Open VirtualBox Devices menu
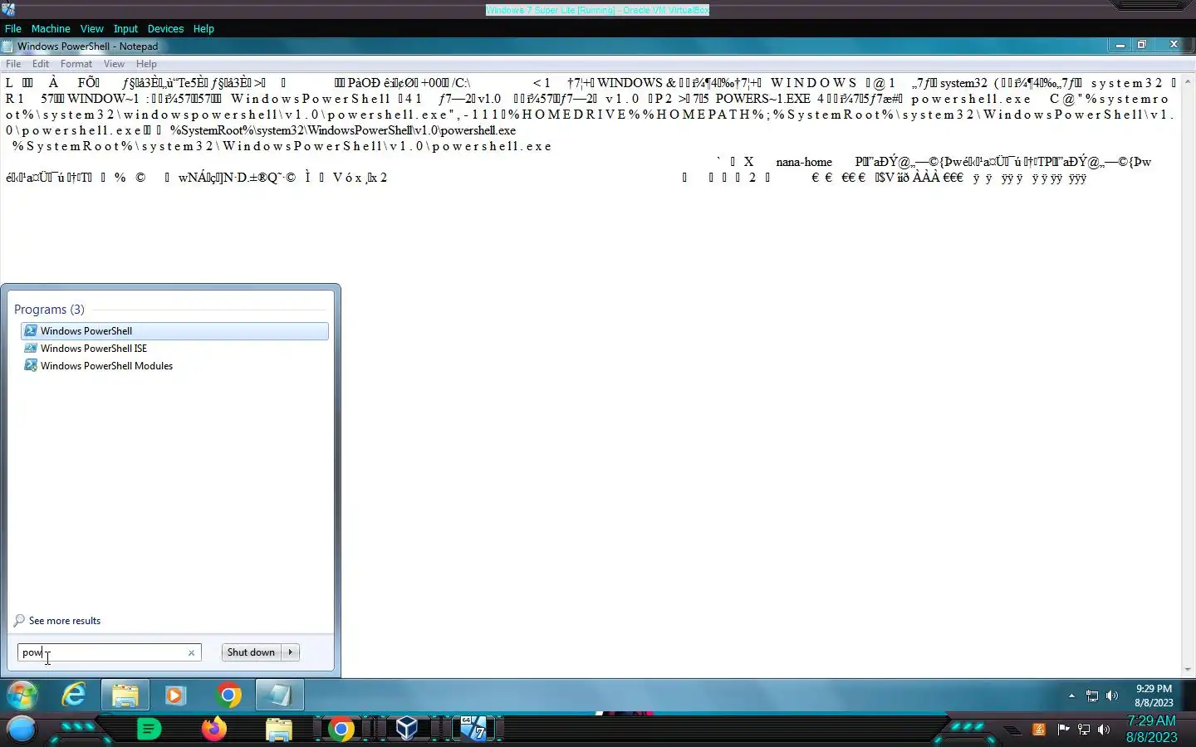 coord(165,28)
